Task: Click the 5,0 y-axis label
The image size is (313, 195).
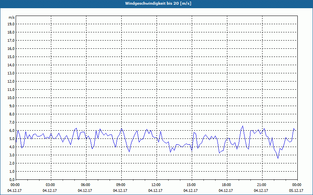Action: [12, 139]
